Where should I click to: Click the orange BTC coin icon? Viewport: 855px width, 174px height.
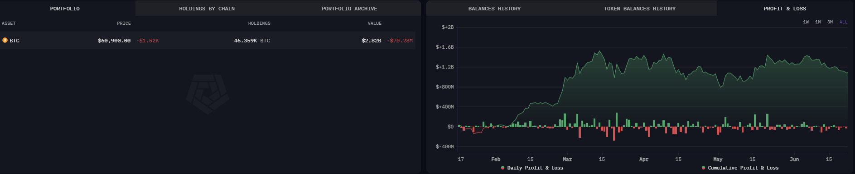pyautogui.click(x=5, y=40)
